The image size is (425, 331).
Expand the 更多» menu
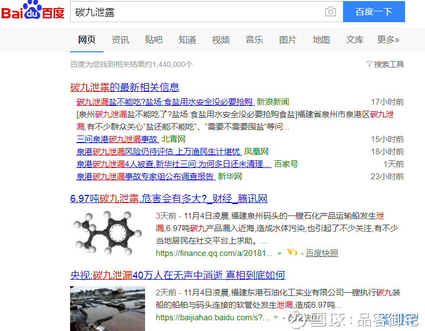[388, 40]
